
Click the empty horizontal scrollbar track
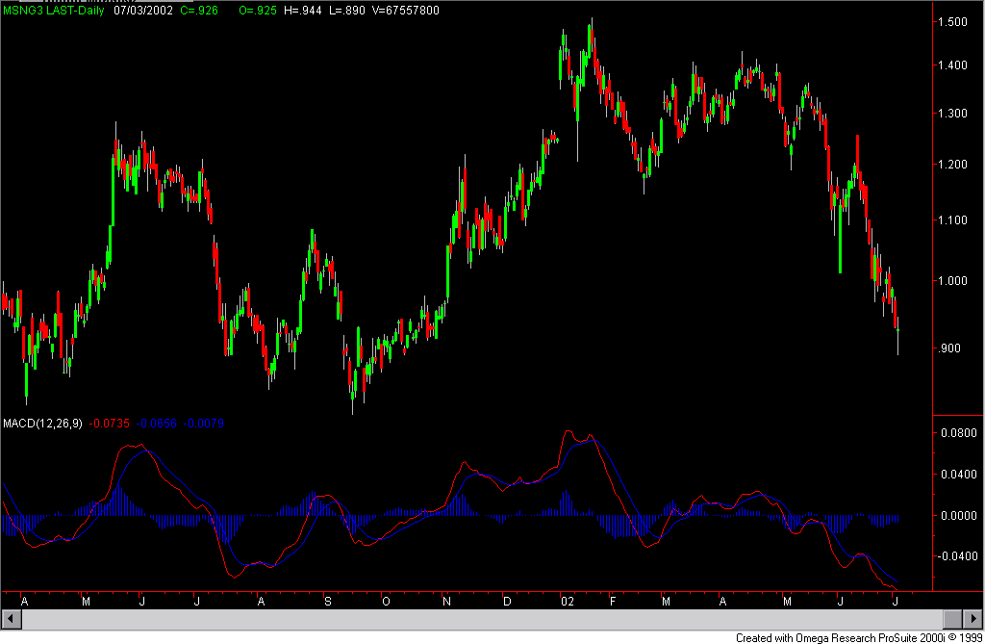tap(481, 618)
